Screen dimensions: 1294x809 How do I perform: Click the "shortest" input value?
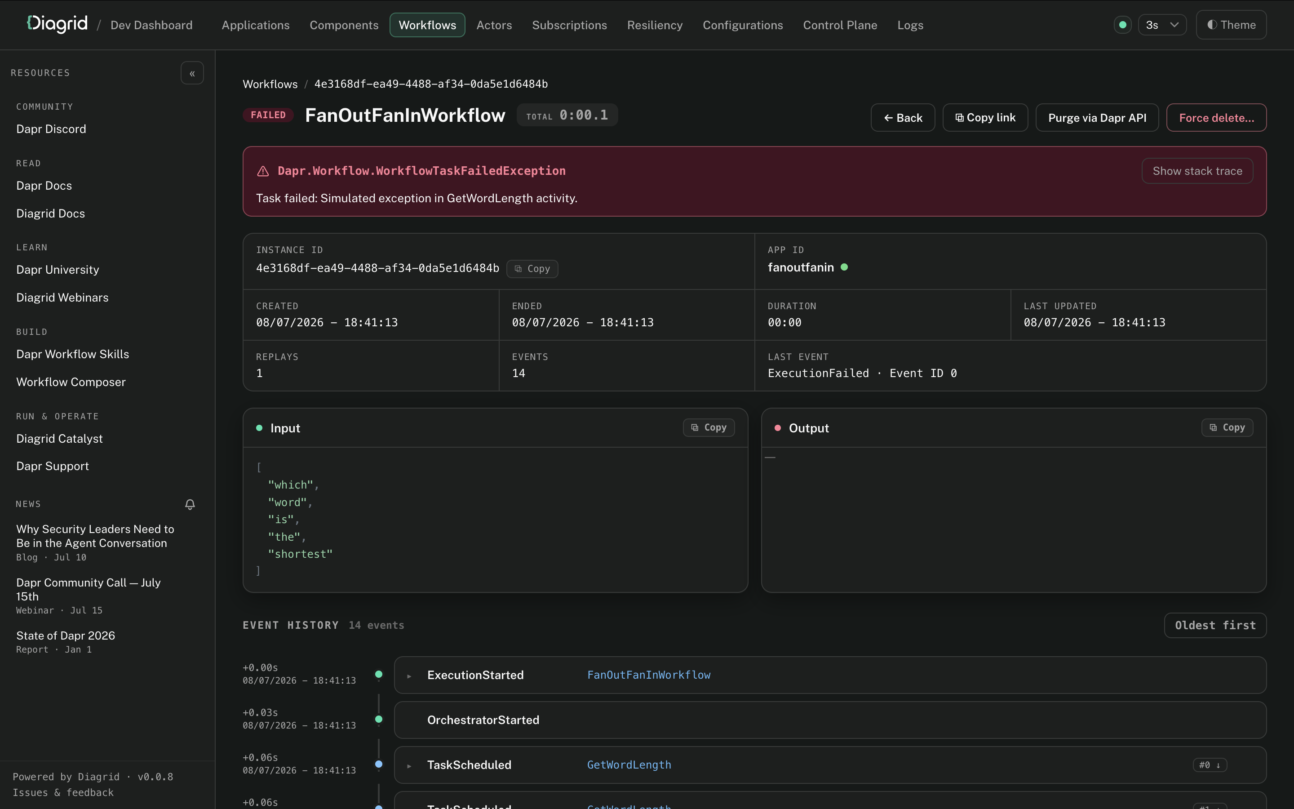tap(300, 554)
